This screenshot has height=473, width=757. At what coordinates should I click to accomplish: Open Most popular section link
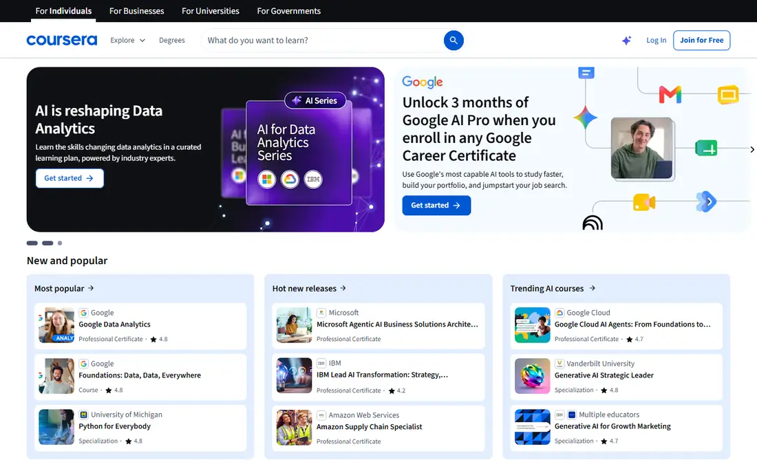click(64, 288)
